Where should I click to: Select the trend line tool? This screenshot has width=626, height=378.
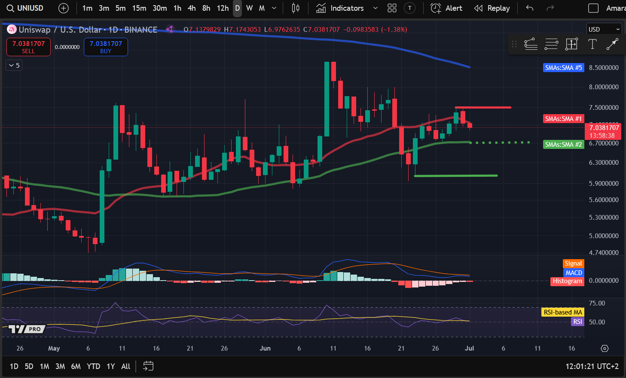point(612,44)
